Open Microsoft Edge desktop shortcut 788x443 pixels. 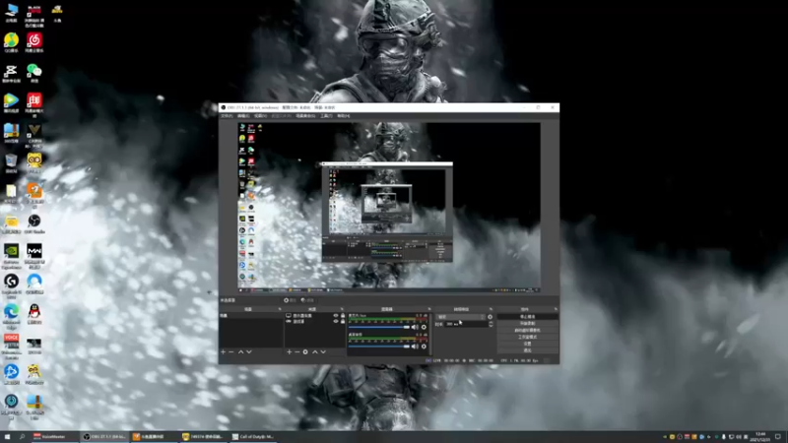[x=11, y=316]
